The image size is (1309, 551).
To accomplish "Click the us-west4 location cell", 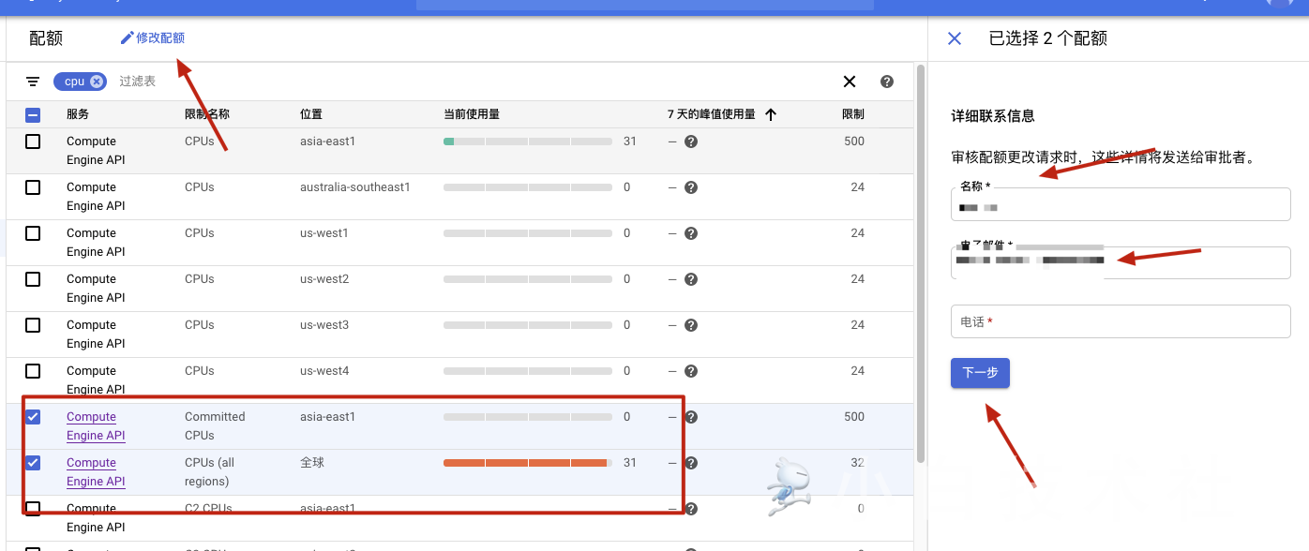I will pos(324,371).
